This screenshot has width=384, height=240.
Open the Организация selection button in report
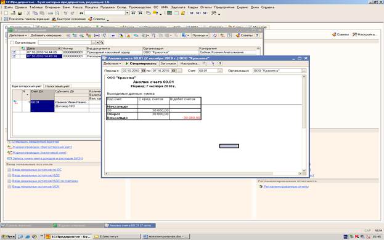tap(304, 71)
